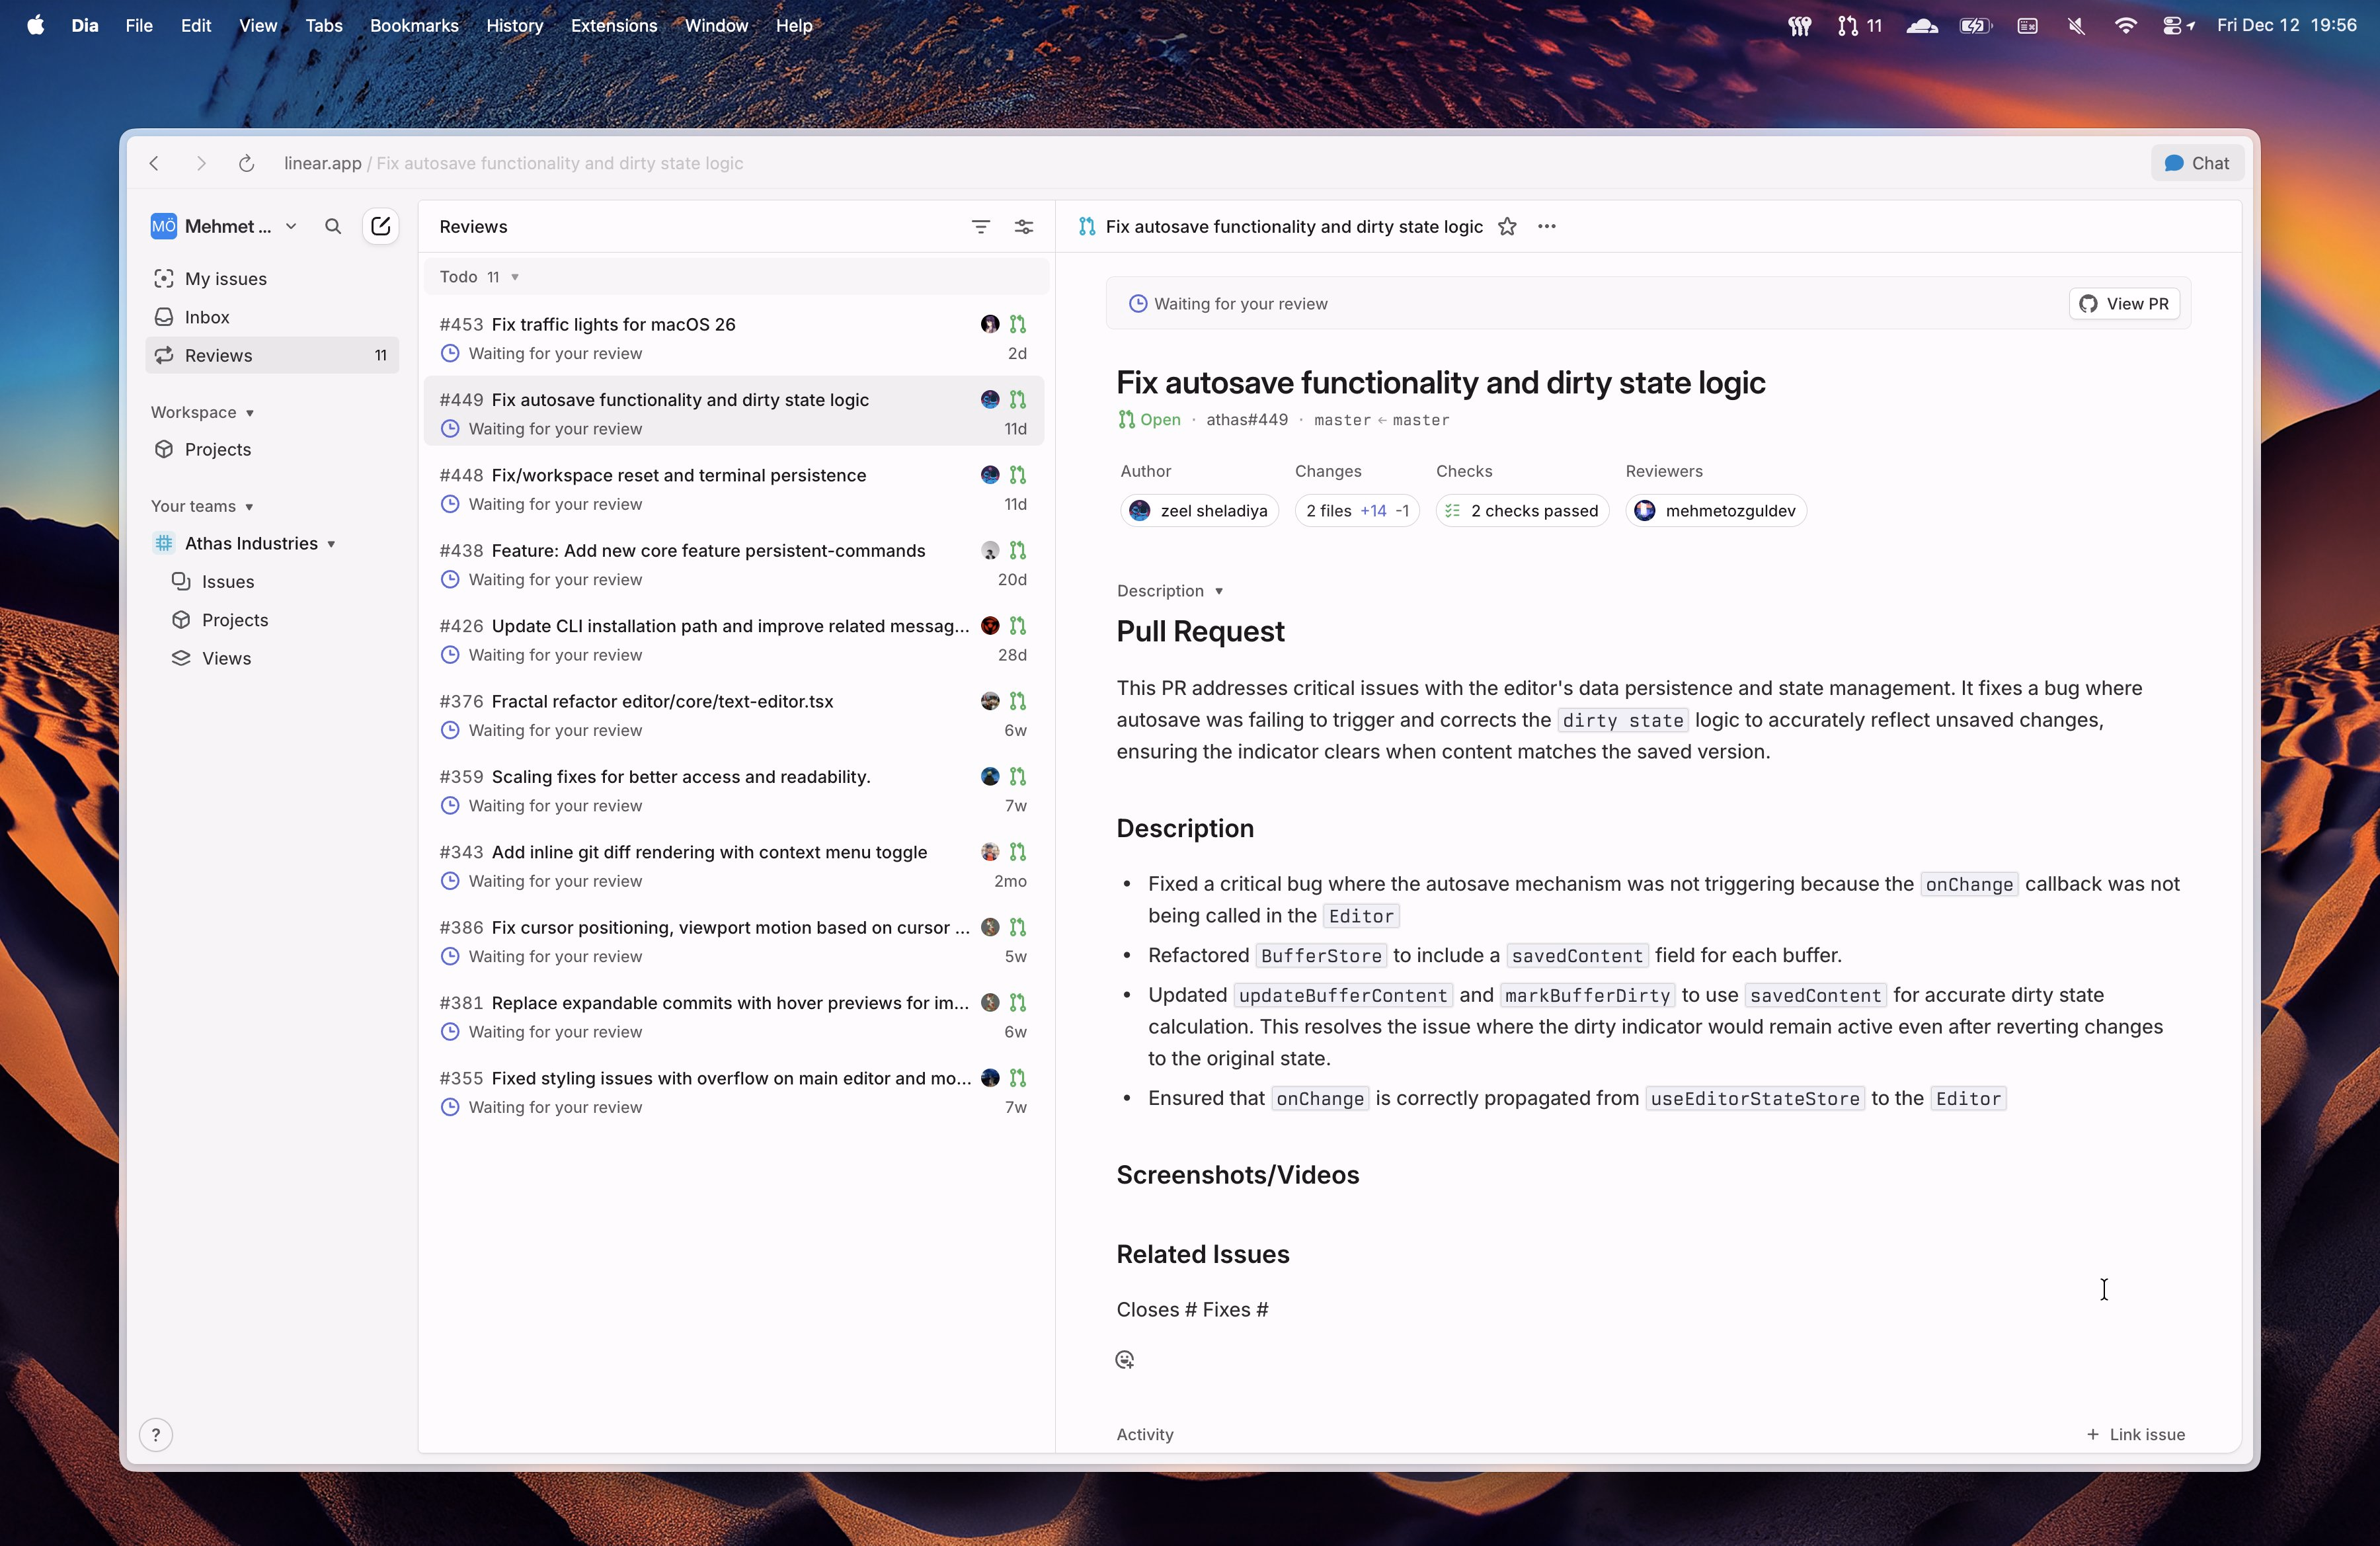This screenshot has height=1546, width=2380.
Task: Collapse the Description section
Action: 1170,591
